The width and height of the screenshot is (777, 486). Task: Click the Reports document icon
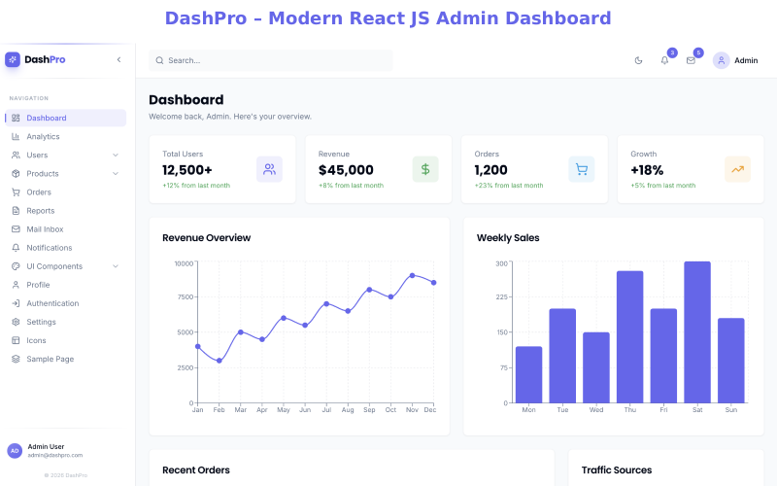click(x=16, y=211)
